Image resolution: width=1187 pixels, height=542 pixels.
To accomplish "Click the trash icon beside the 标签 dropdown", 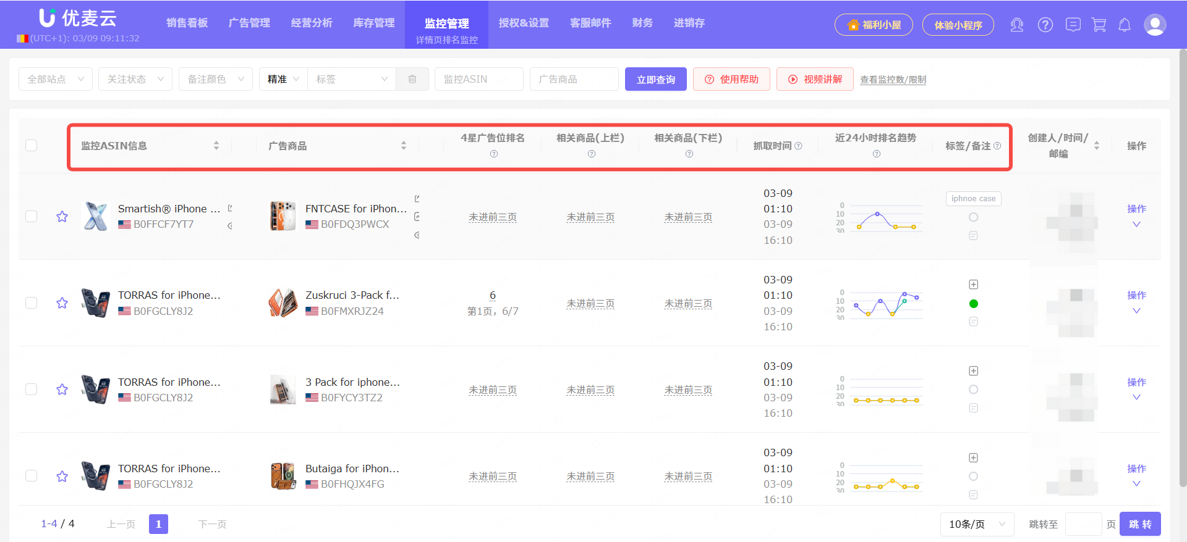I will [x=412, y=79].
